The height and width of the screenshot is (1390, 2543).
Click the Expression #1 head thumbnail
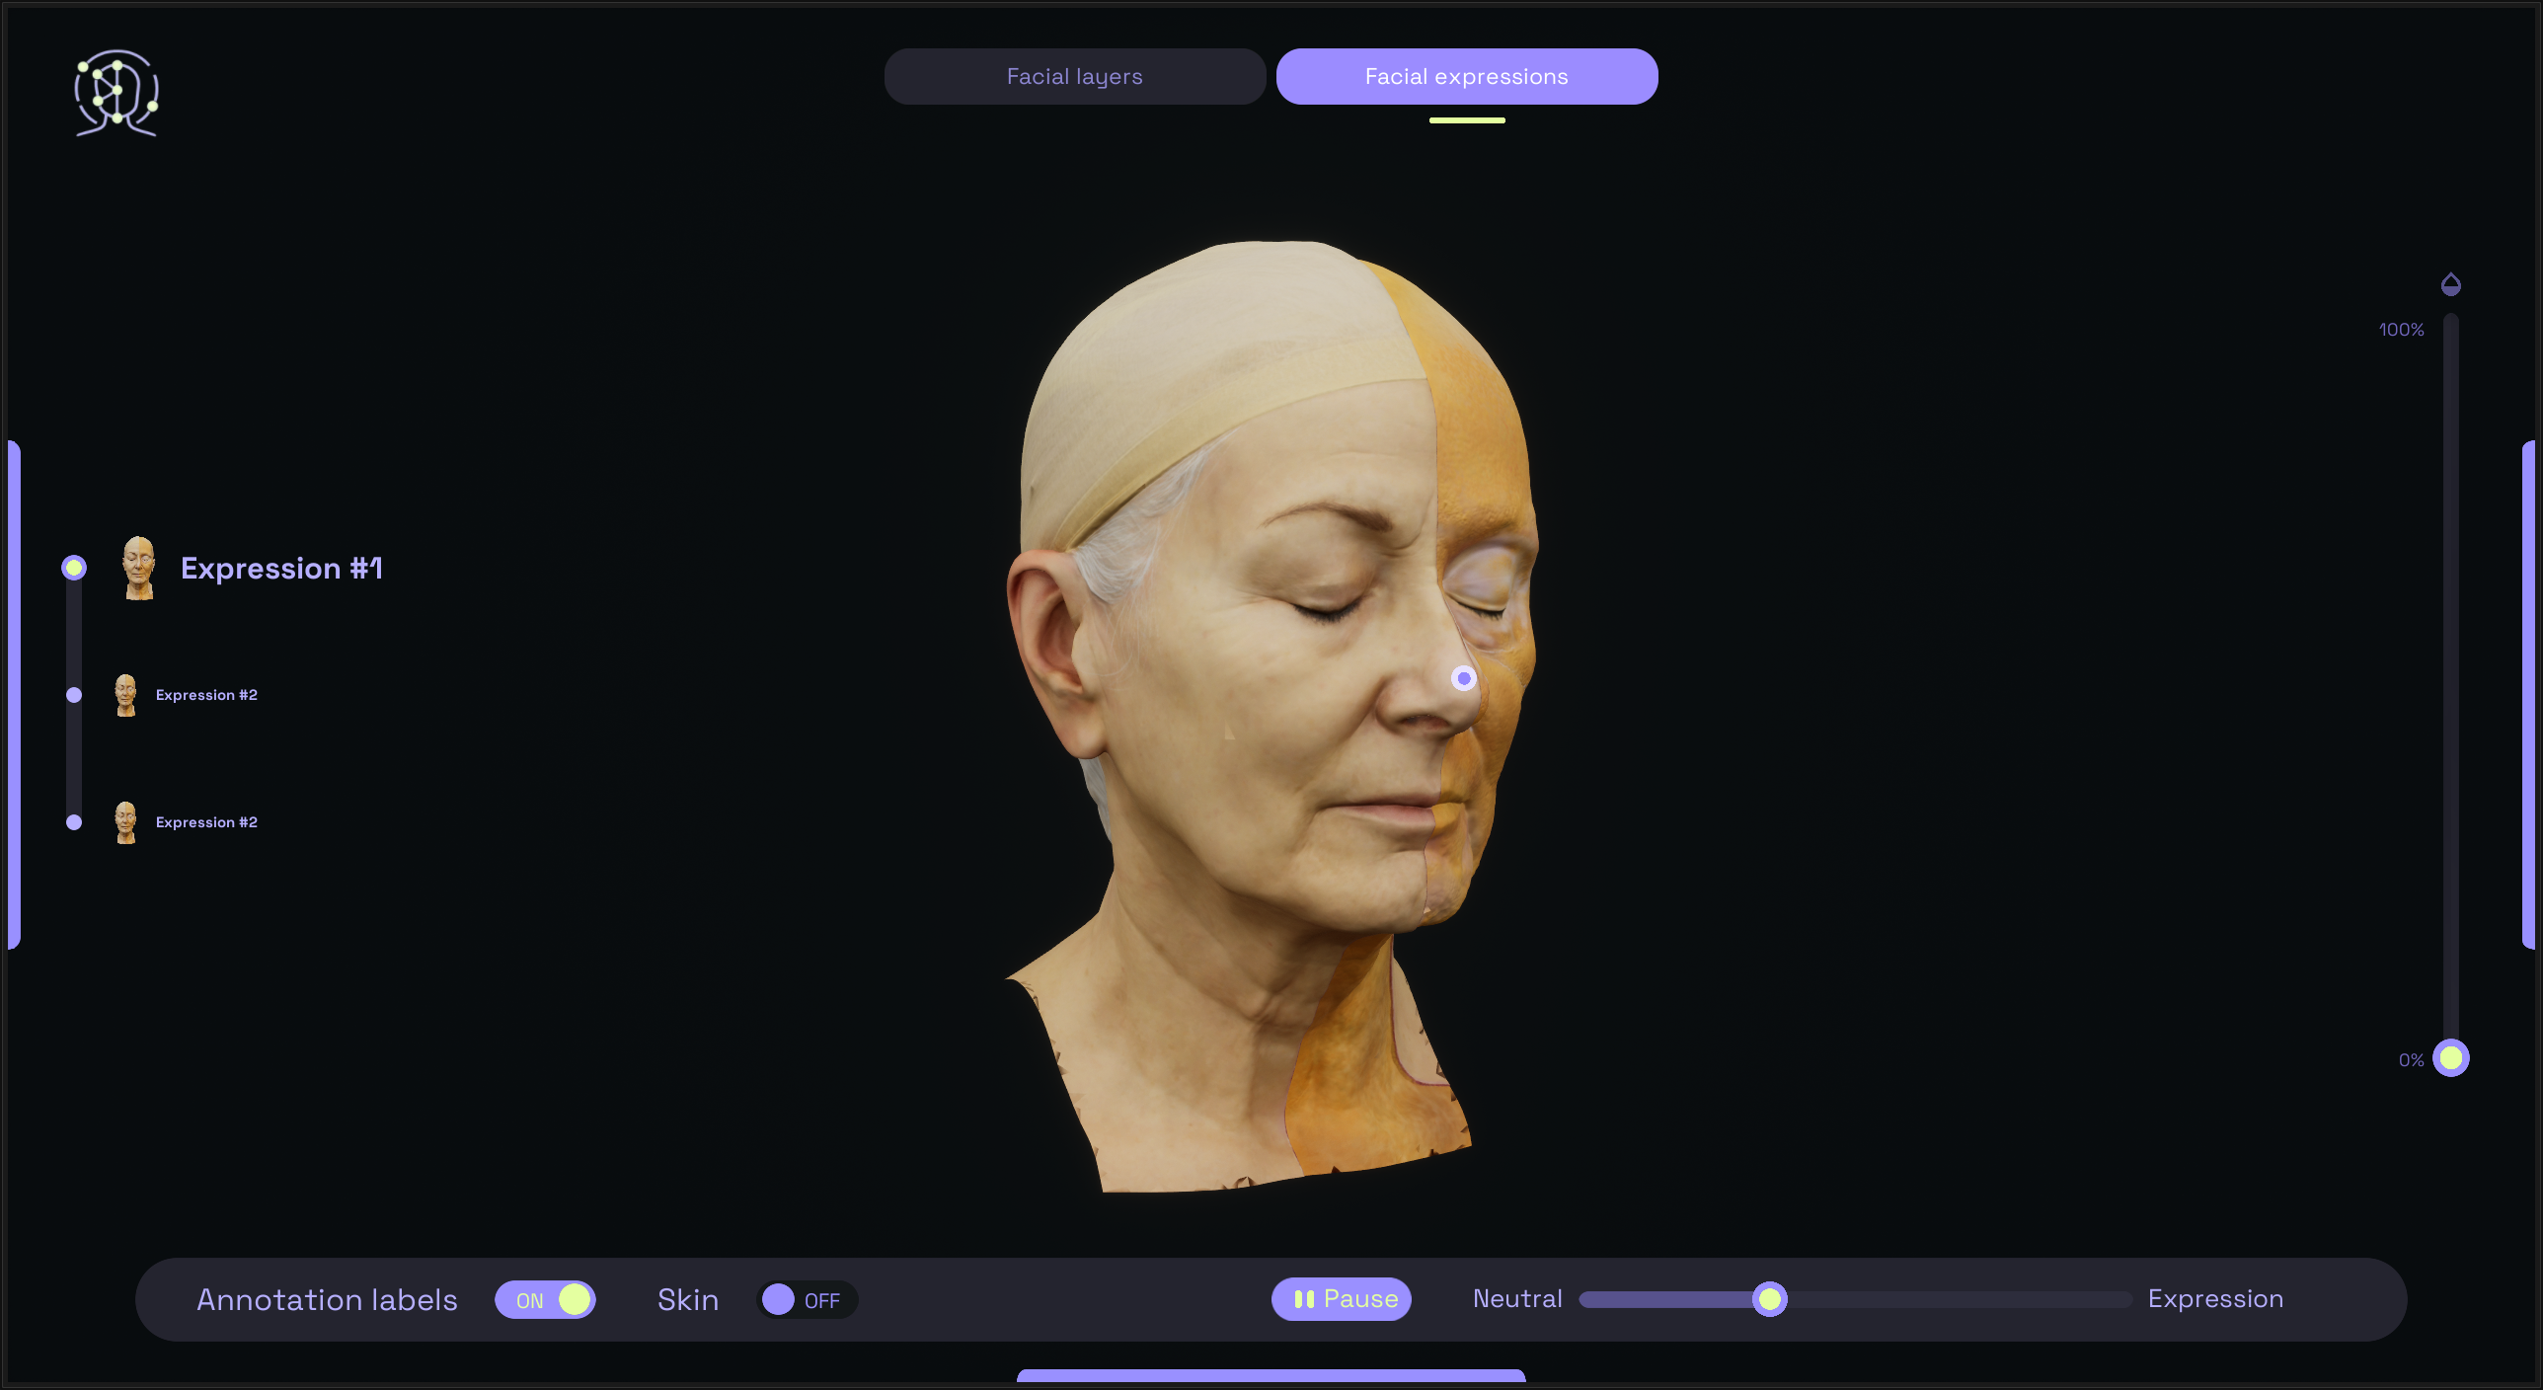[x=139, y=568]
